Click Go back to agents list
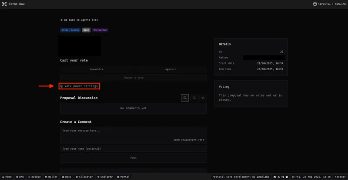This screenshot has height=180, width=348. point(79,20)
